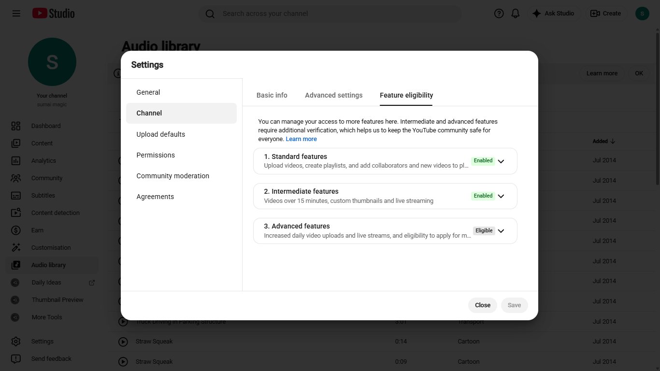This screenshot has width=660, height=371.
Task: Click the Content sidebar icon
Action: (x=16, y=143)
